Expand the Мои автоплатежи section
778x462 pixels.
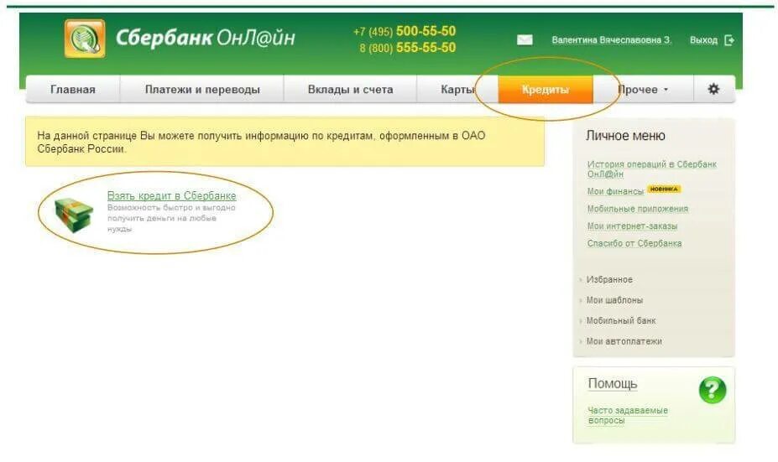click(624, 341)
